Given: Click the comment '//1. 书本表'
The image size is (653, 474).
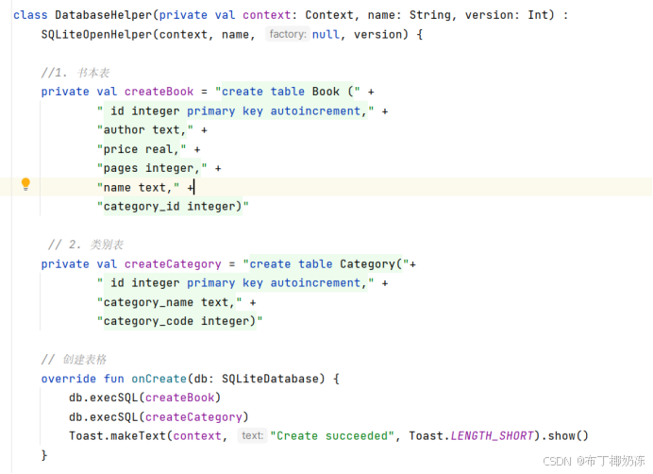Looking at the screenshot, I should point(75,73).
